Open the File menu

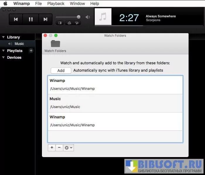pos(38,4)
